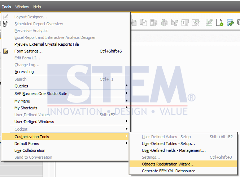Expand Customization Tools submenu

tap(66, 137)
